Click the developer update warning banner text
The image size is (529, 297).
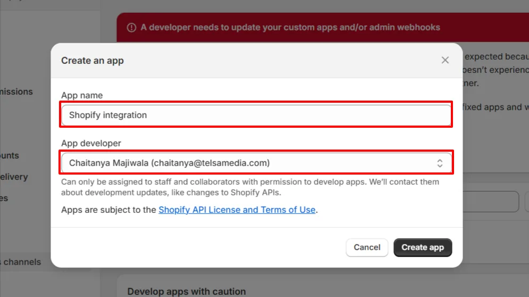click(290, 27)
